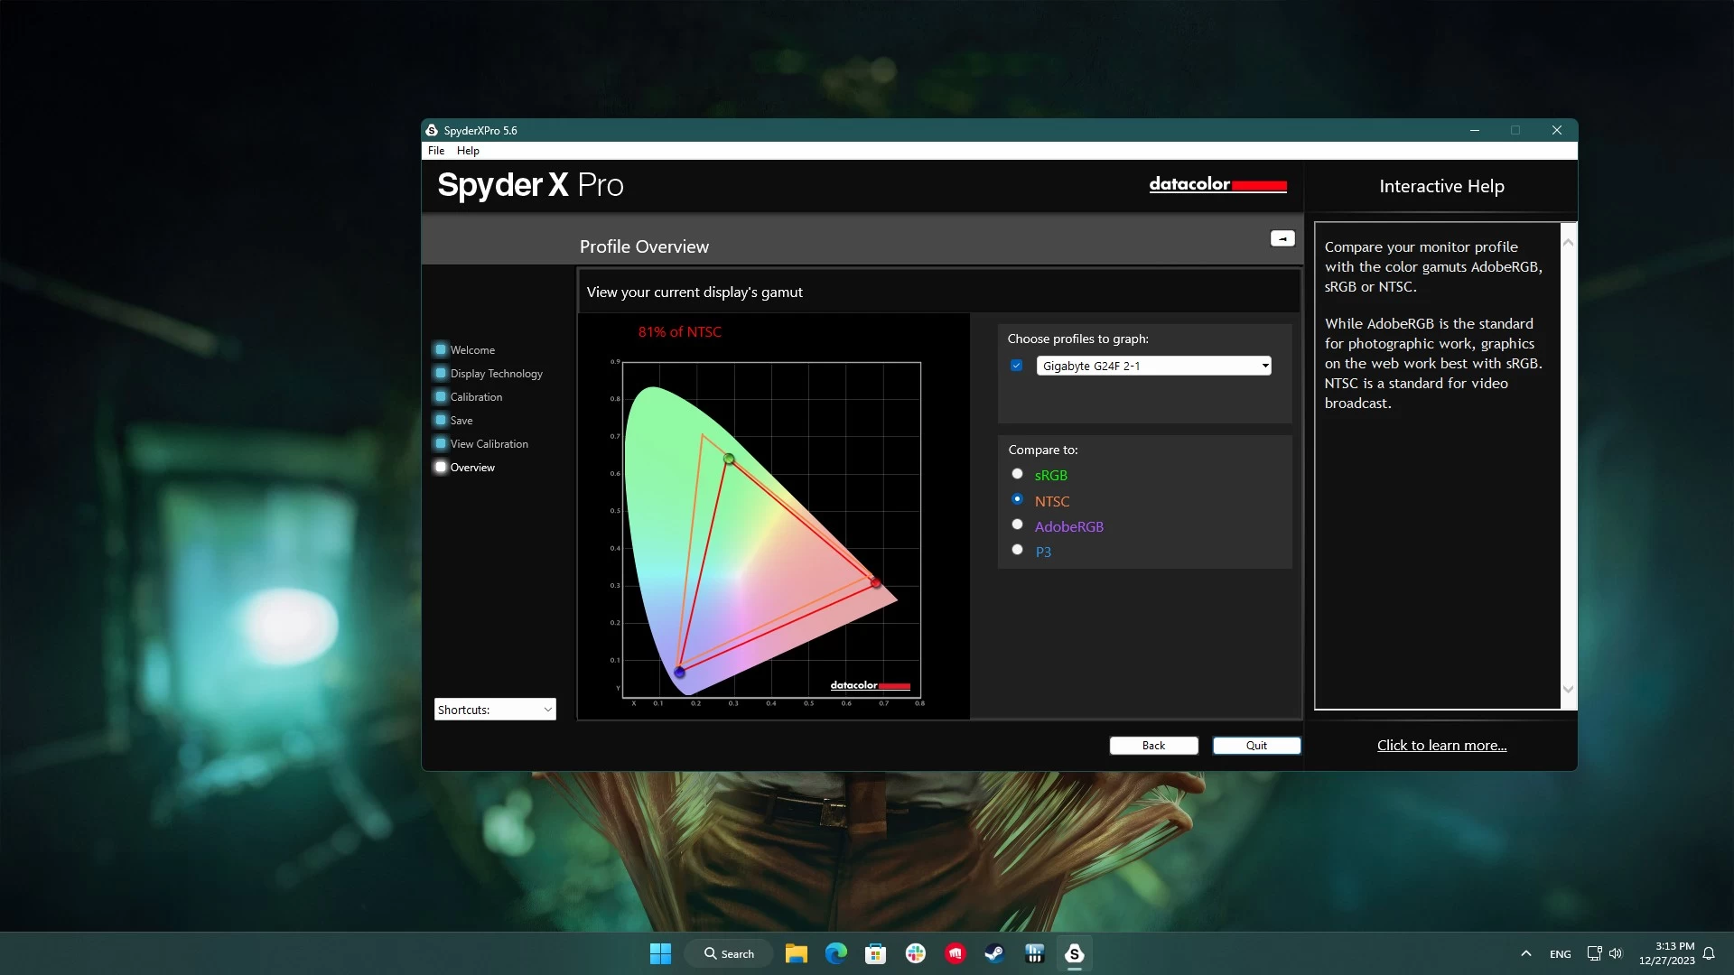Click the Calibration step indicator icon
The image size is (1734, 975).
pyautogui.click(x=441, y=396)
